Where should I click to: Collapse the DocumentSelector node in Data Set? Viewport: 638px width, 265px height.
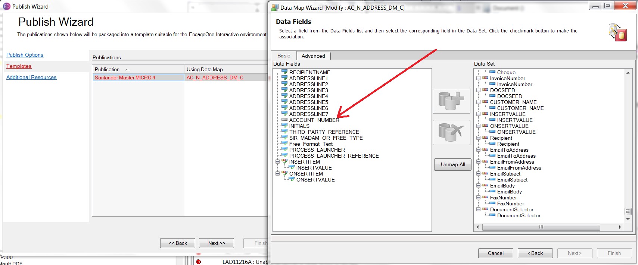(478, 209)
